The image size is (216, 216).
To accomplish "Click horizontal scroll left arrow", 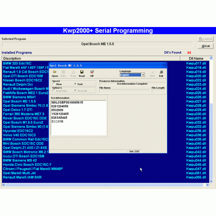I will pos(4,185).
